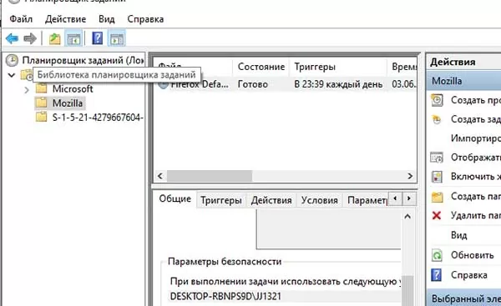Viewport: 501px width, 306px height.
Task: Switch to the Параметры tab
Action: pyautogui.click(x=367, y=200)
